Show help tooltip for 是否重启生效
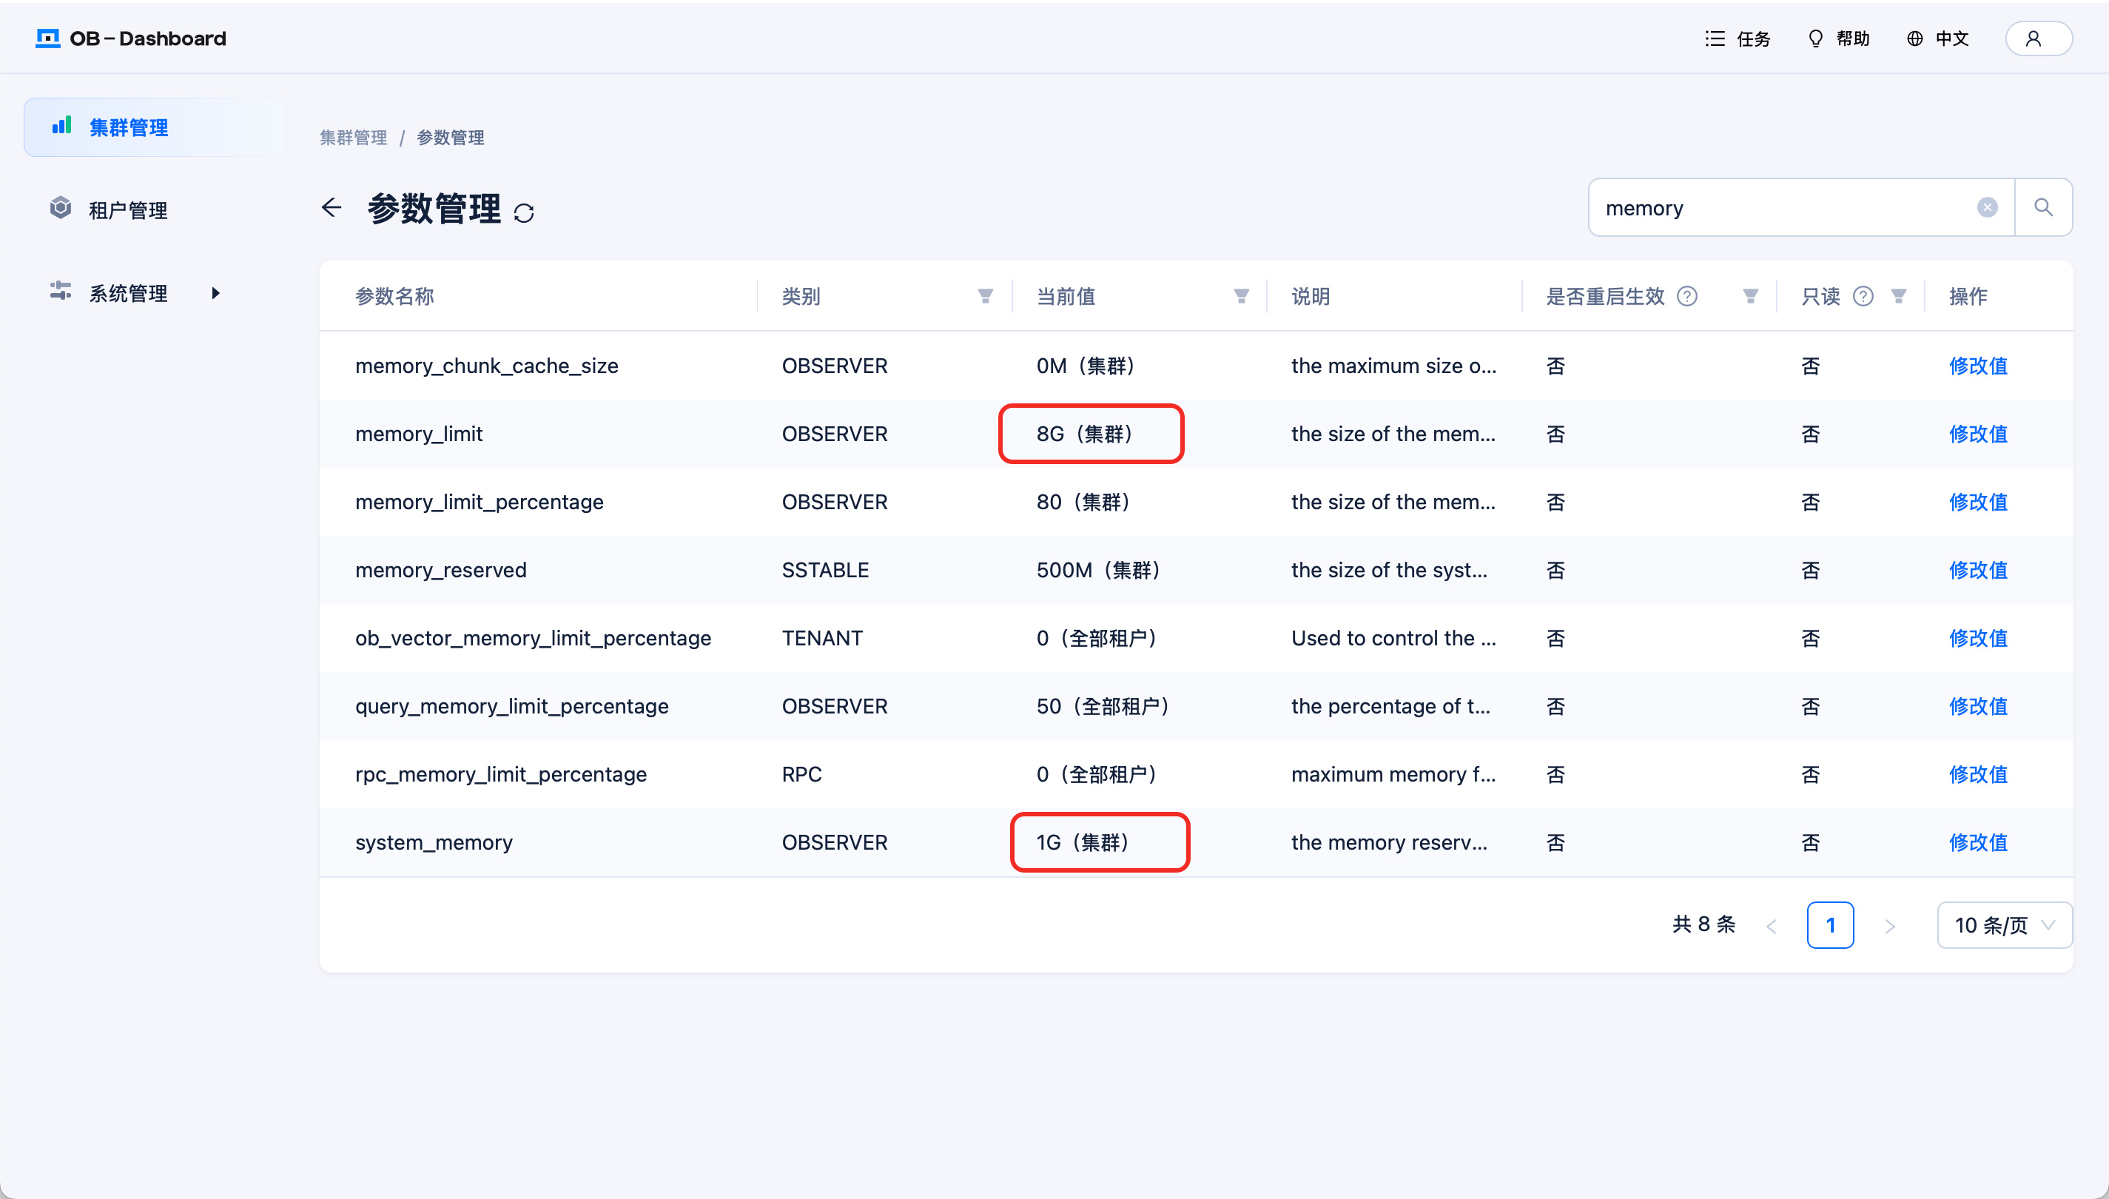Screen dimensions: 2109x1199 1686,297
